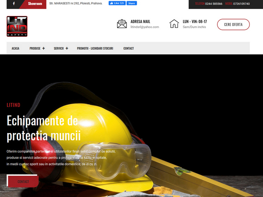Click the LIT IND Safety logo

coord(17,26)
